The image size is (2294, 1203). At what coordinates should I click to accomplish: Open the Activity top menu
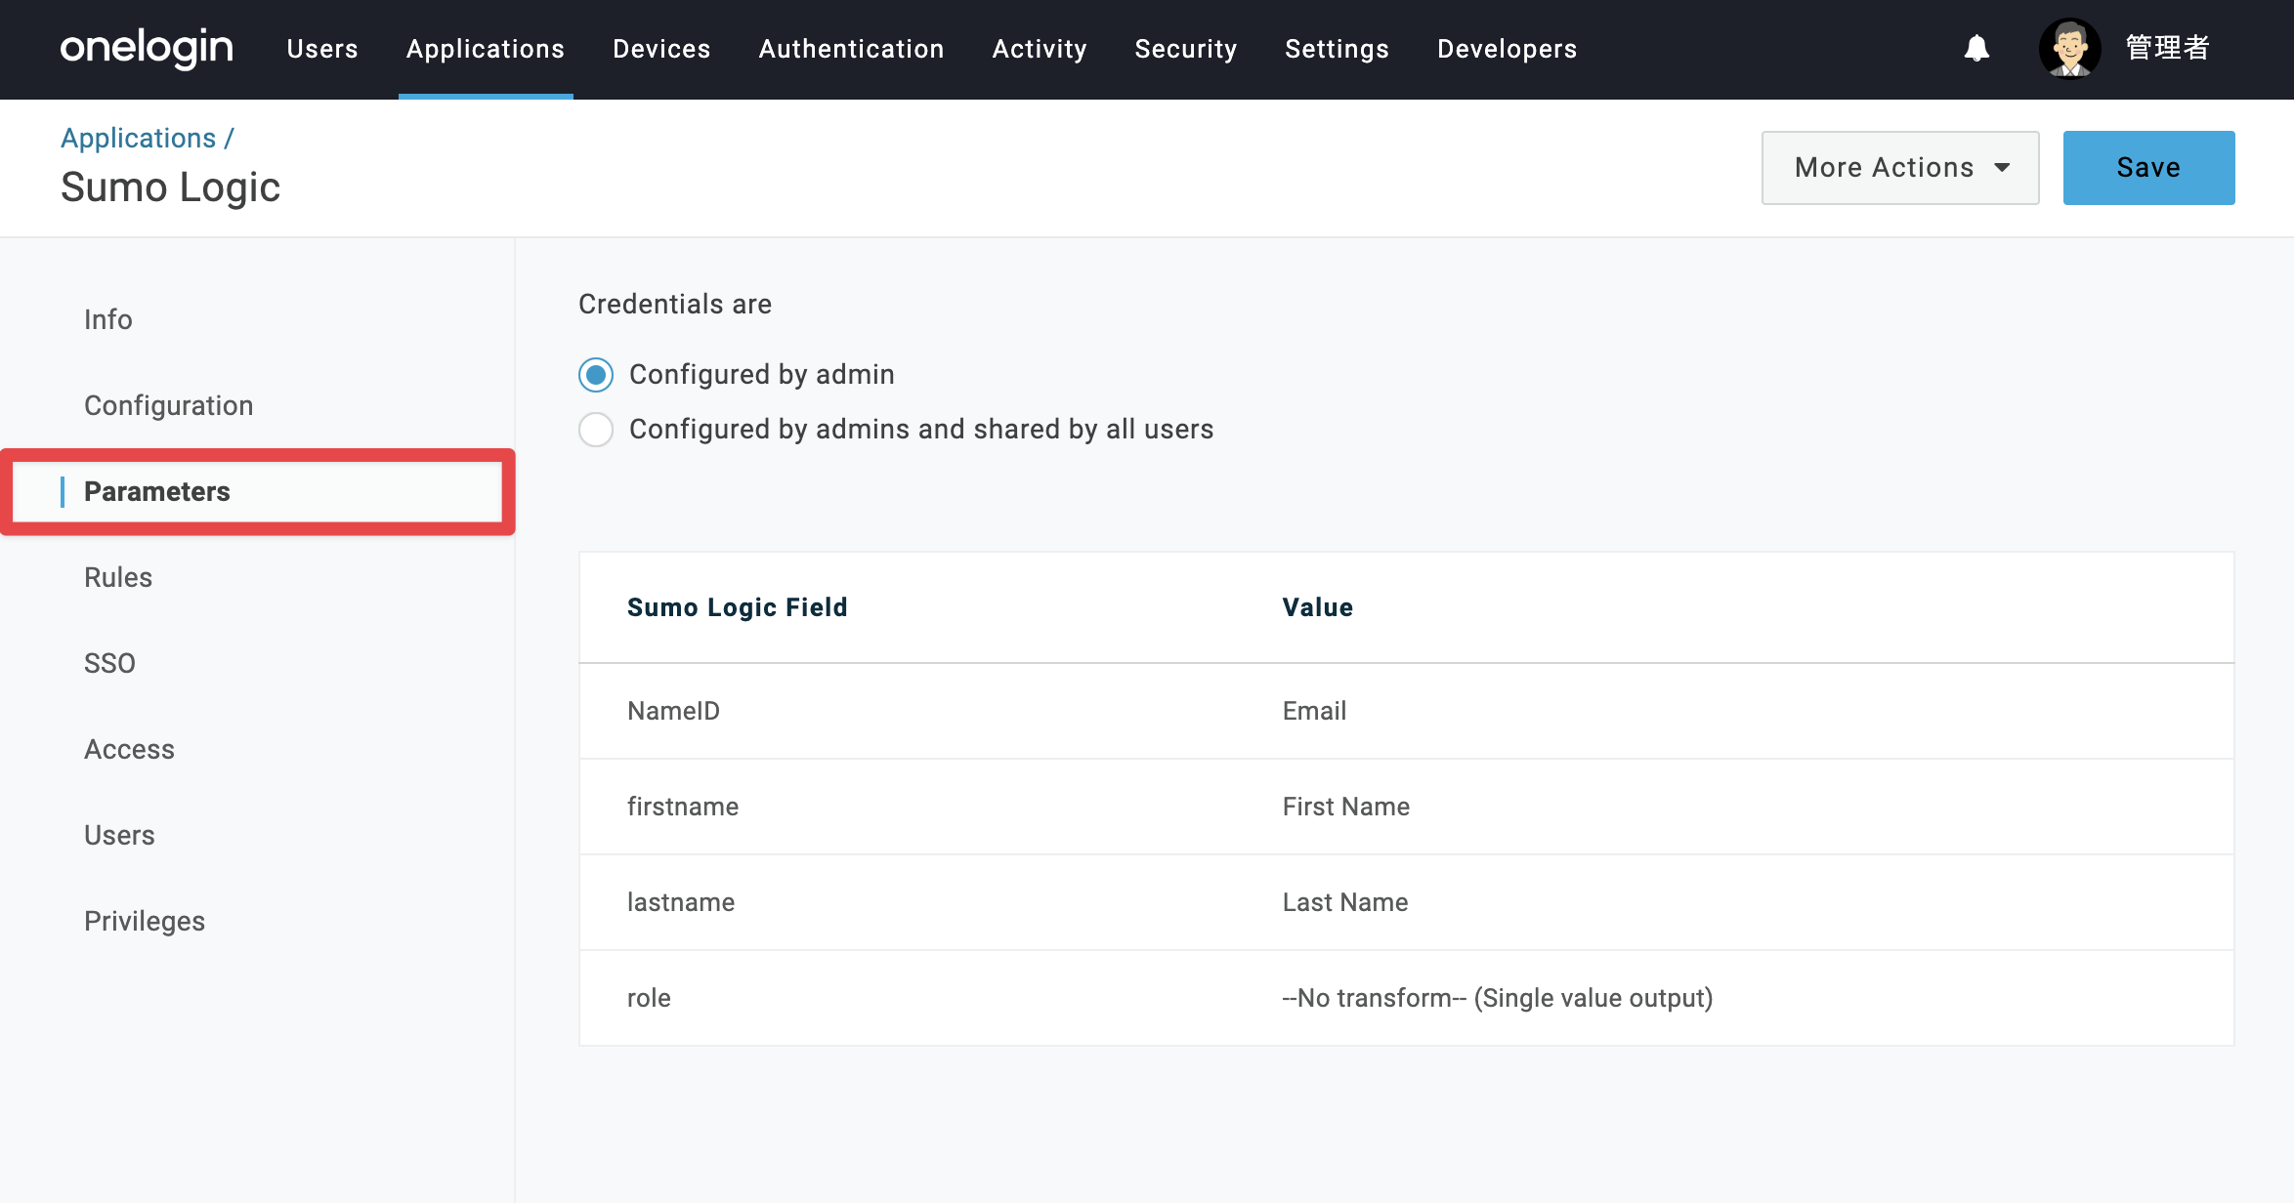[1040, 49]
